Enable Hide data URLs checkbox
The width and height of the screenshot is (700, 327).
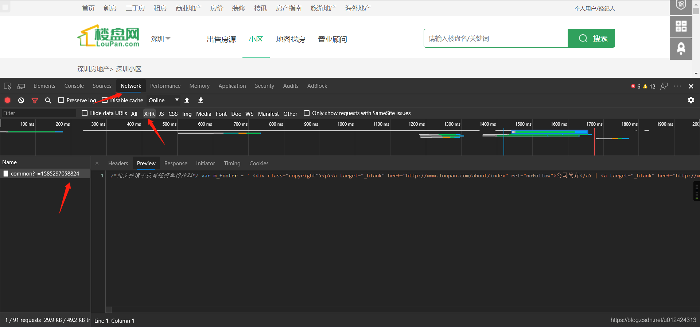coord(85,113)
